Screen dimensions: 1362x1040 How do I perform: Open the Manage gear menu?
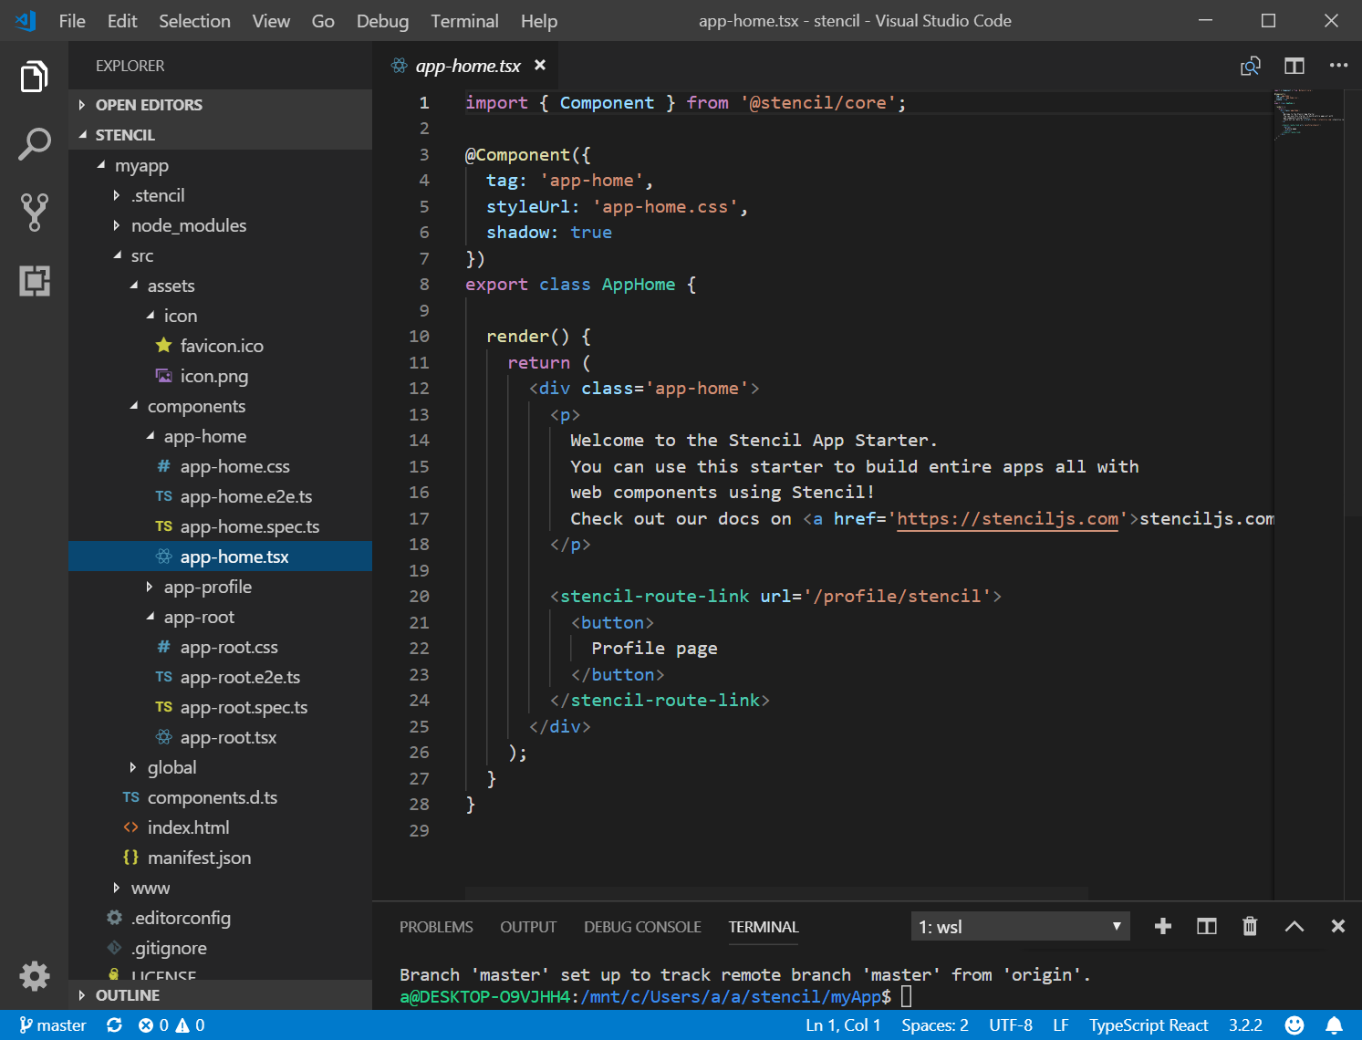(x=34, y=976)
